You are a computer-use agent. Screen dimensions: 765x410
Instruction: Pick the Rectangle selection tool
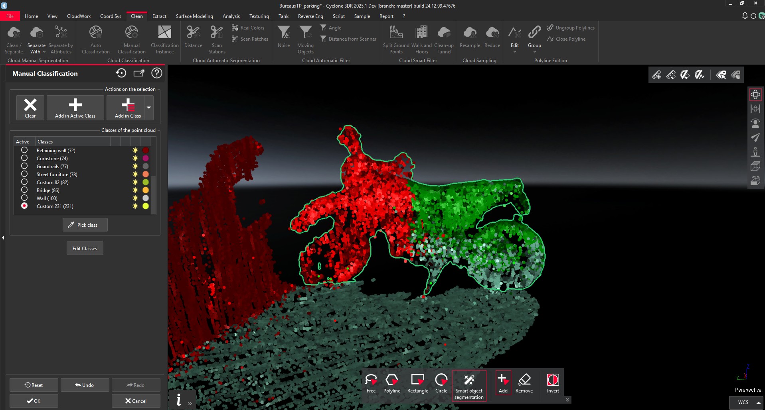(x=417, y=384)
